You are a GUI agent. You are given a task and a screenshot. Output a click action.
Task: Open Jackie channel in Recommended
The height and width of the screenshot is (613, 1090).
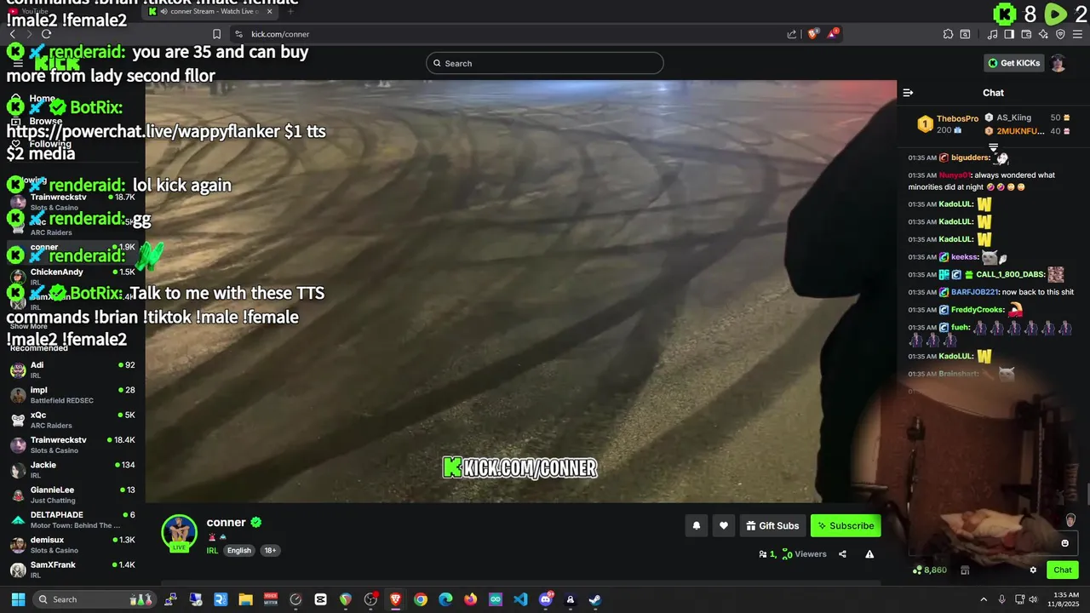[73, 470]
